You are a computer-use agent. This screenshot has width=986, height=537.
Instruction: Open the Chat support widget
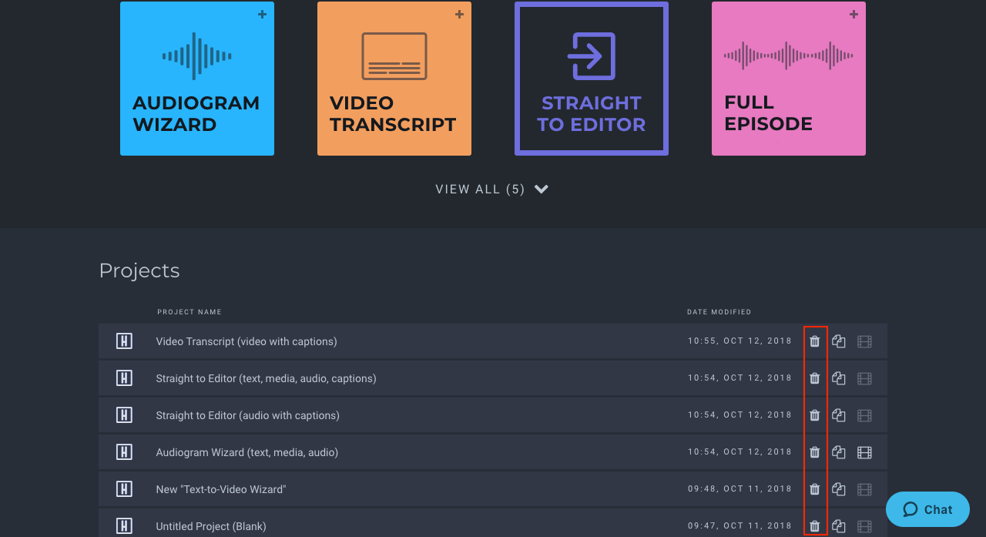click(x=927, y=509)
